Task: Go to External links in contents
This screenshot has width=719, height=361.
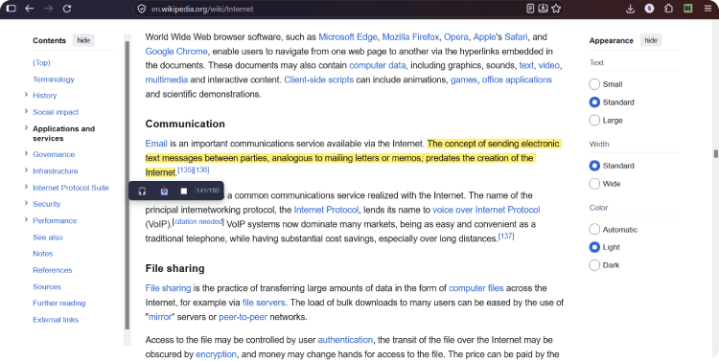Action: [56, 320]
